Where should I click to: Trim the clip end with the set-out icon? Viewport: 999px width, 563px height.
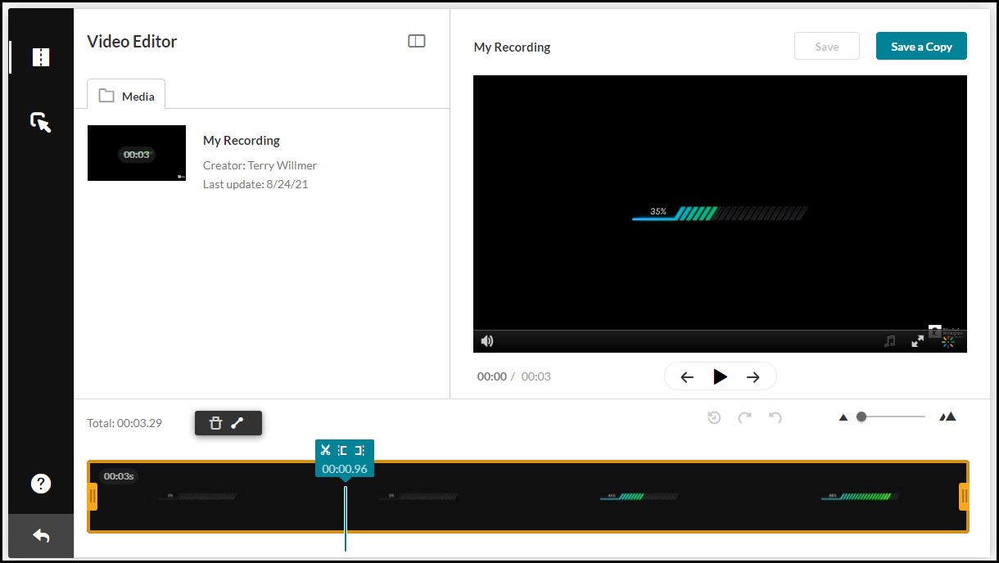360,448
